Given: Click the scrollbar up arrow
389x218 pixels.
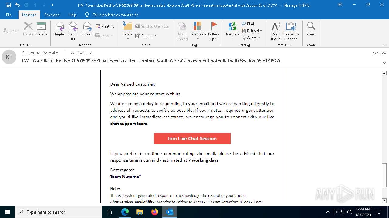Looking at the screenshot, I should point(384,73).
